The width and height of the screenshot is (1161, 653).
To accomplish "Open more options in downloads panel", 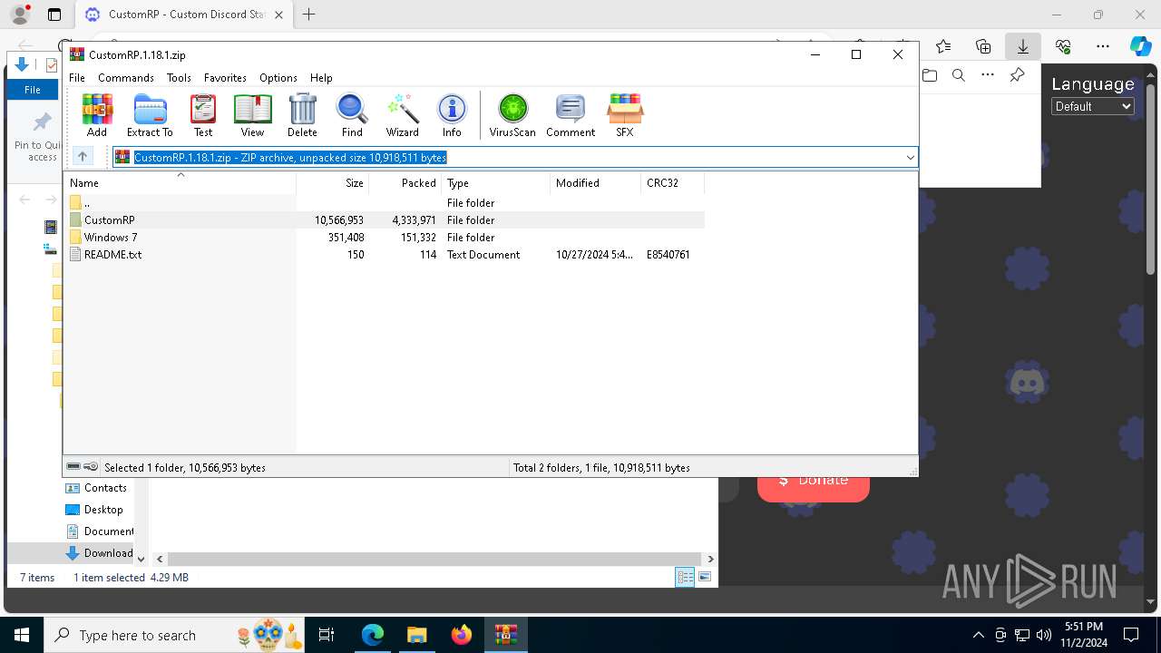I will [988, 75].
